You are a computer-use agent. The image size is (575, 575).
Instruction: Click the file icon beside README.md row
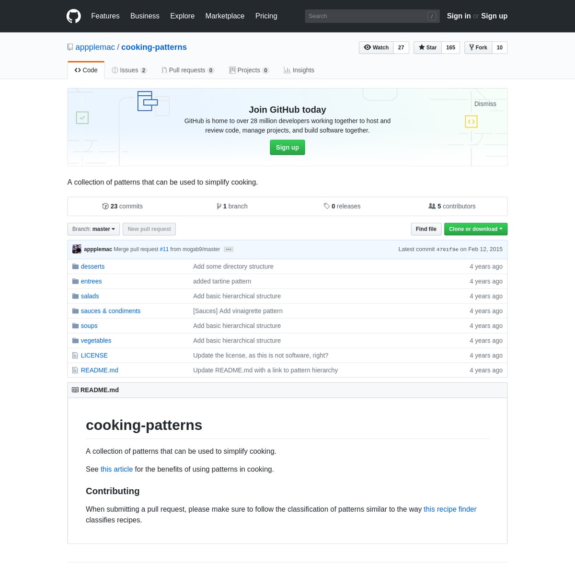75,370
